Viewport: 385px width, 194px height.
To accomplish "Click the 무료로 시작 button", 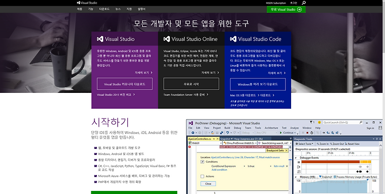I will point(191,84).
